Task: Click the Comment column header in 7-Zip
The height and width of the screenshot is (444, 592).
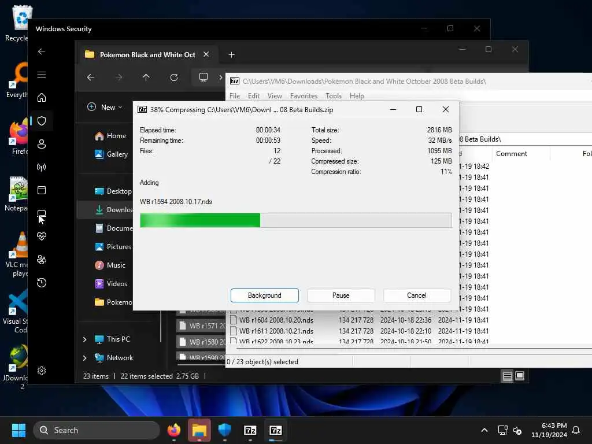Action: pyautogui.click(x=511, y=154)
